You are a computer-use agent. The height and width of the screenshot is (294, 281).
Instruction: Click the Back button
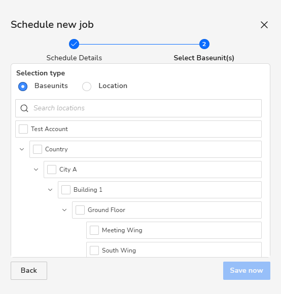[x=29, y=271]
